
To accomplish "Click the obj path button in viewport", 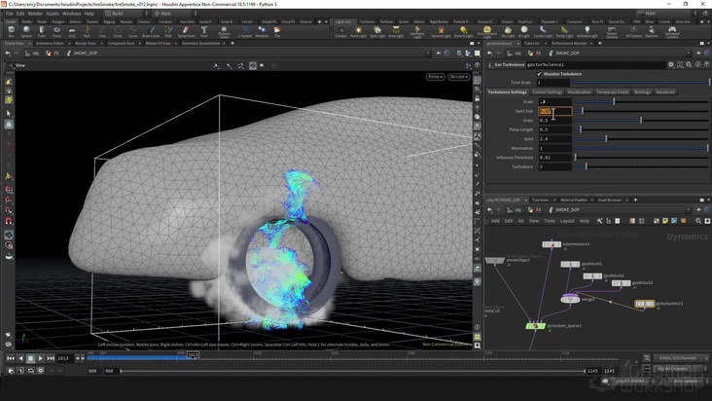I will [x=33, y=54].
